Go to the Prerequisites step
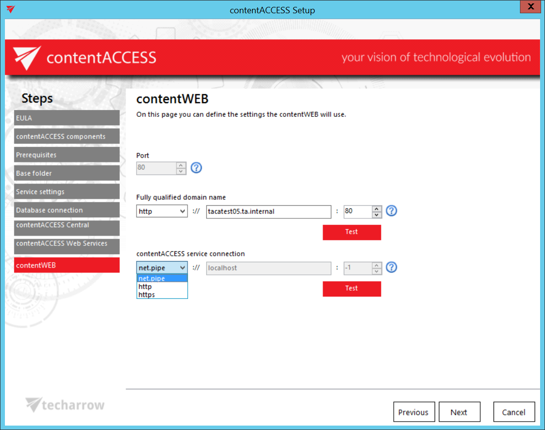This screenshot has width=545, height=430. pos(67,155)
